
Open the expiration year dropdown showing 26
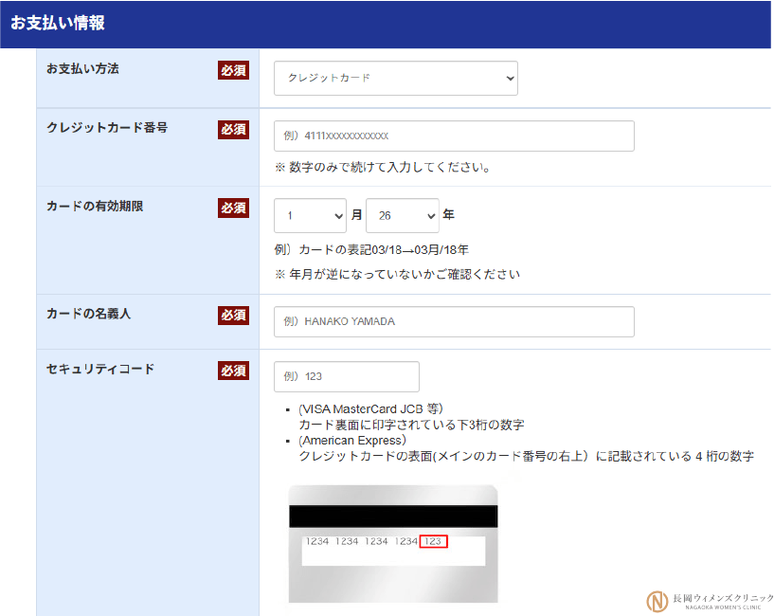click(403, 215)
